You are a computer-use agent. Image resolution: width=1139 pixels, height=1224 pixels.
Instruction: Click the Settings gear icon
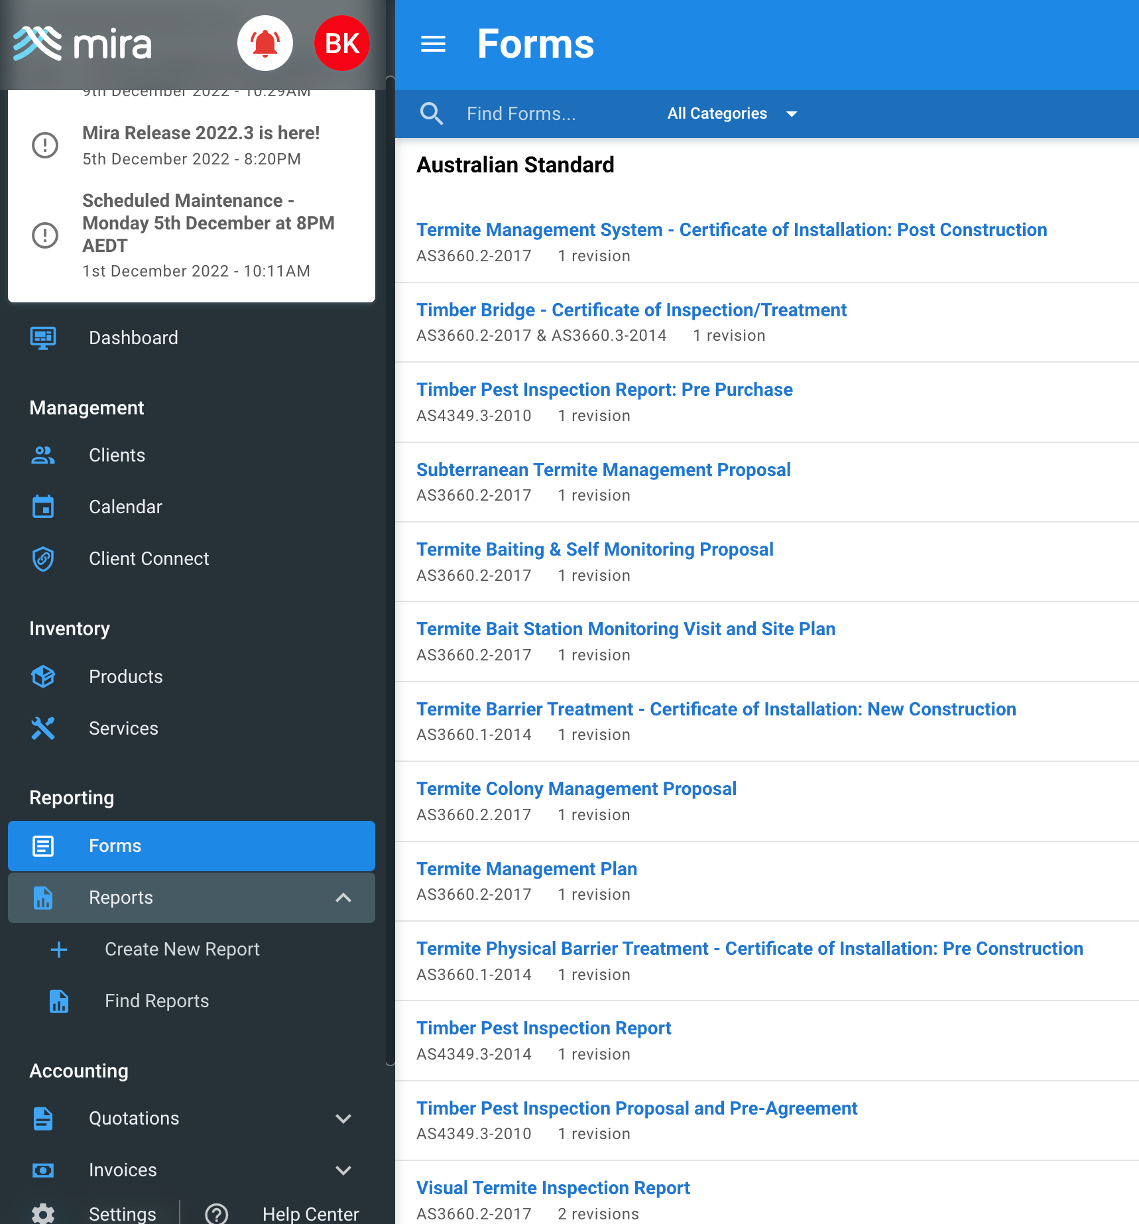click(x=43, y=1214)
